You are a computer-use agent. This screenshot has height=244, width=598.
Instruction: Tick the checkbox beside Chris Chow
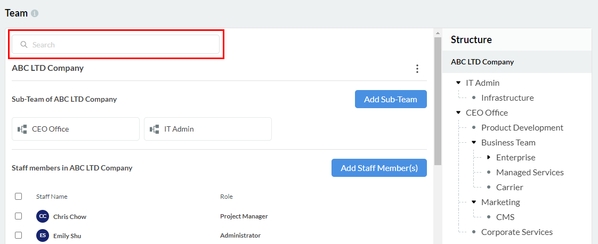[19, 216]
